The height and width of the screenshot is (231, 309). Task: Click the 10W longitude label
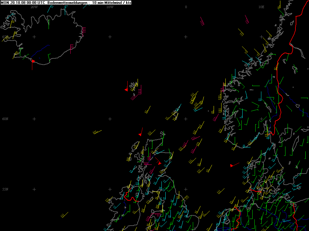(110, 7)
